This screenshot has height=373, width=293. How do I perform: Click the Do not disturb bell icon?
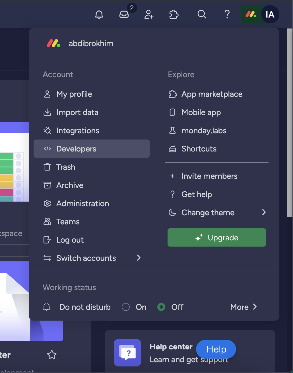pos(47,307)
